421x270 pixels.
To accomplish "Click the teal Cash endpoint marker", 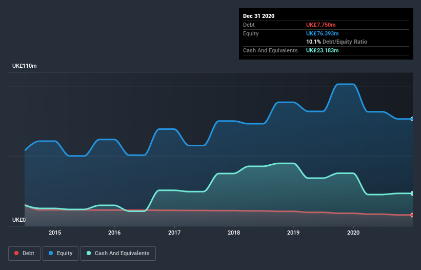I will [x=412, y=194].
